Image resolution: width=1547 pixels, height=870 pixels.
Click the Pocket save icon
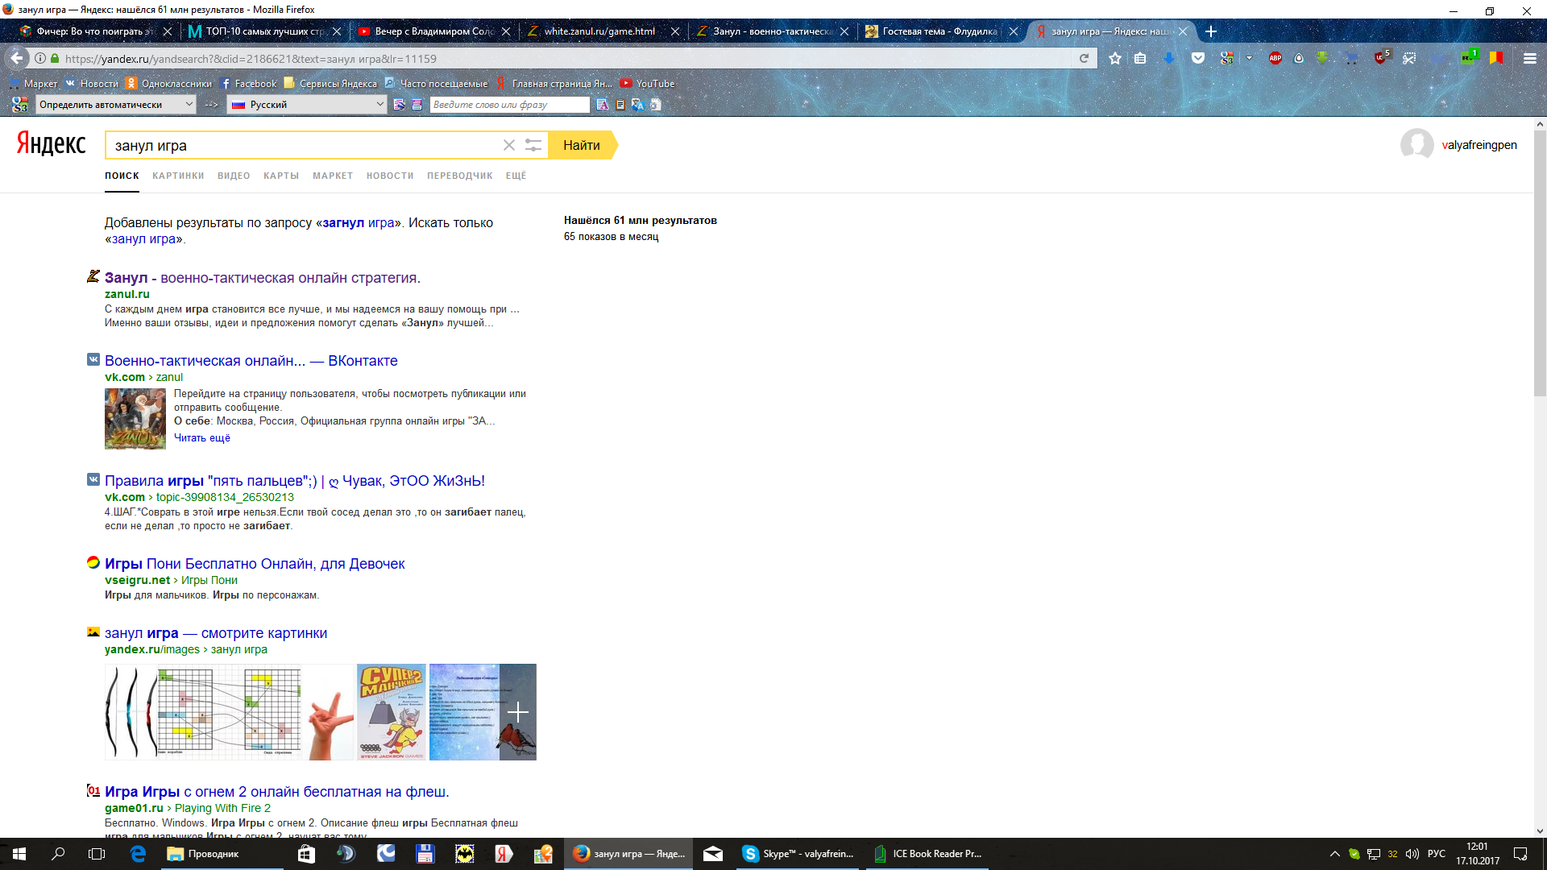(x=1198, y=58)
